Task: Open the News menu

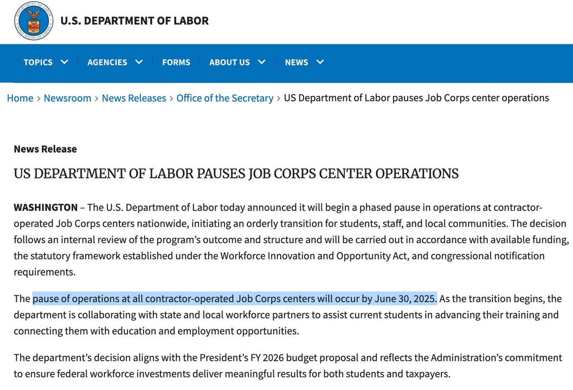Action: pos(297,62)
